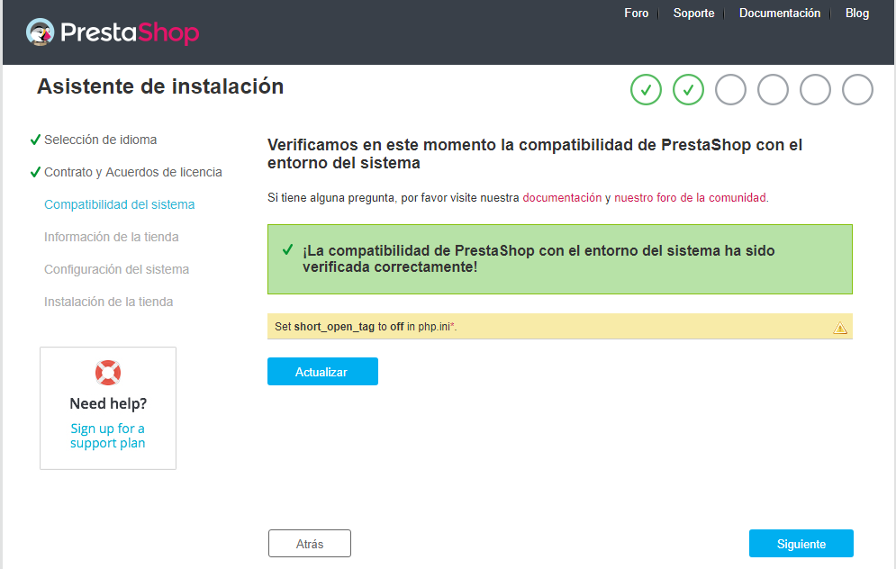Select Contrato y Acuerdos de licencia step
The width and height of the screenshot is (896, 569).
click(133, 172)
